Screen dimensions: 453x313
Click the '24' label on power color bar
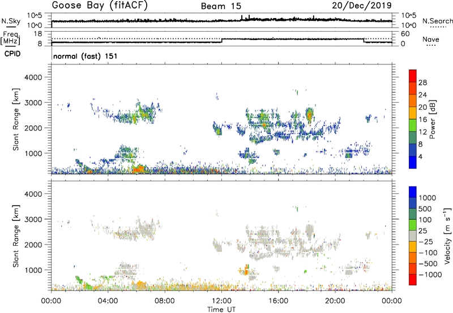click(x=422, y=95)
